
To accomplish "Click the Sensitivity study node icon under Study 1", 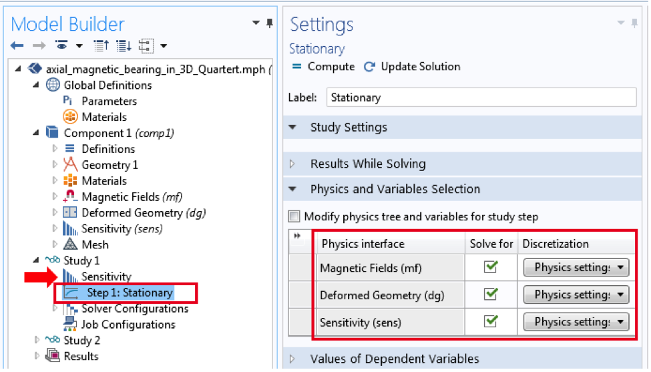I will [69, 276].
